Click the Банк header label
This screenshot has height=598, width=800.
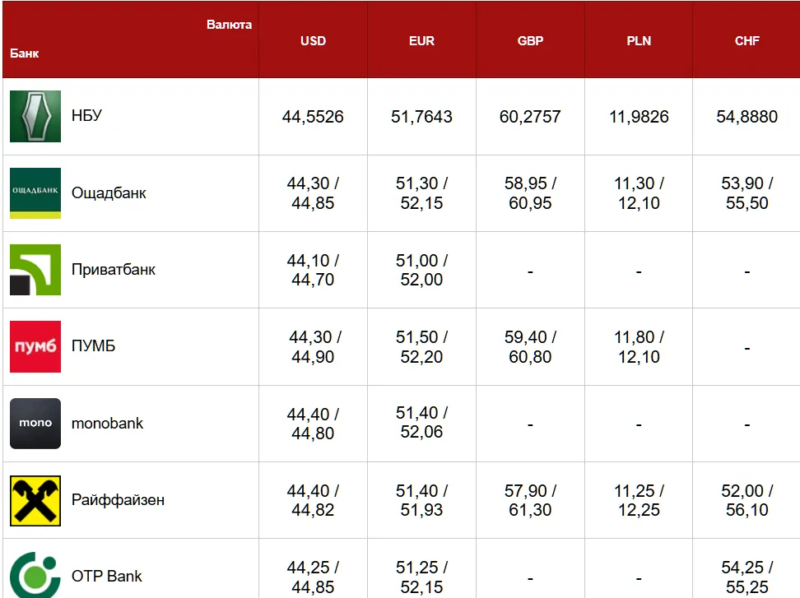tap(25, 53)
